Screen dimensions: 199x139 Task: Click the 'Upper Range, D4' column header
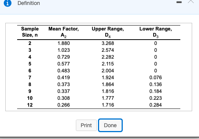(108, 32)
